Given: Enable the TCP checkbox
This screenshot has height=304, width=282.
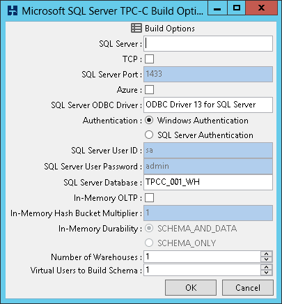Looking at the screenshot, I should pos(149,59).
